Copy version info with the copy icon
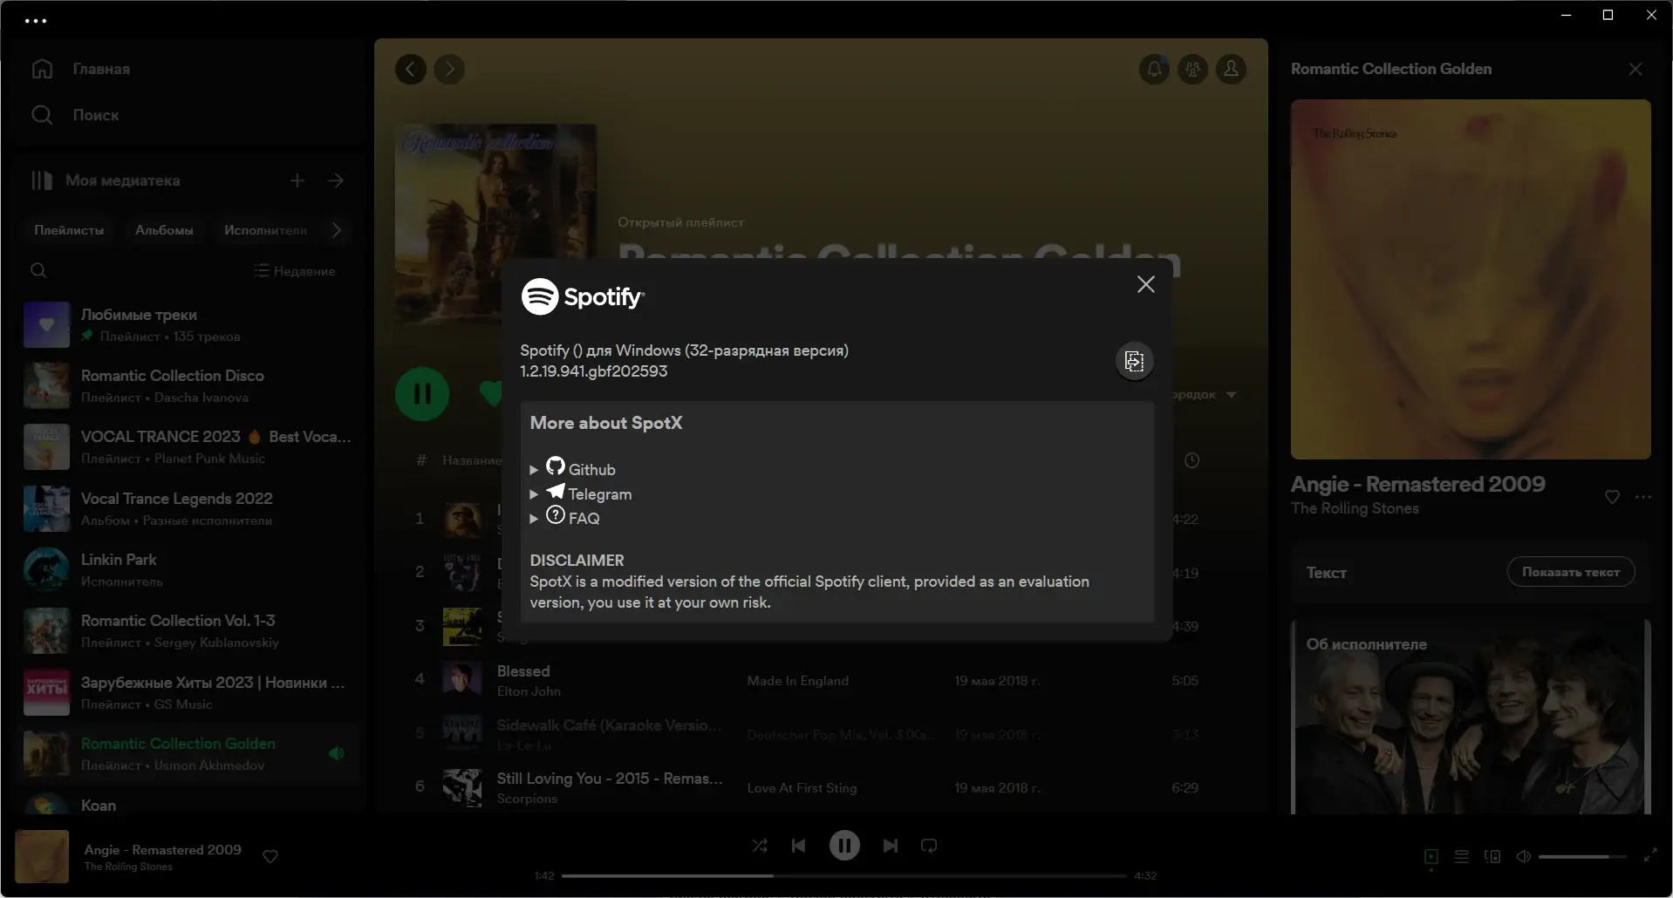The height and width of the screenshot is (898, 1673). [x=1134, y=361]
